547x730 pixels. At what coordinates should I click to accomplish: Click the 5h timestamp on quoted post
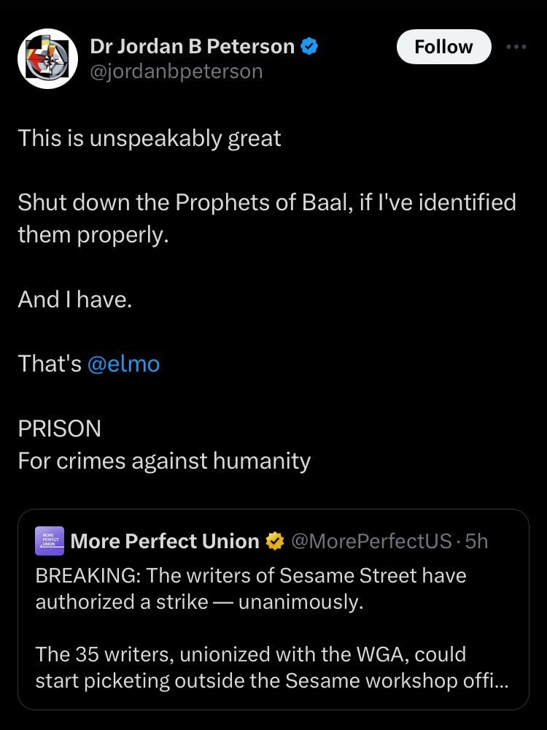tap(477, 541)
